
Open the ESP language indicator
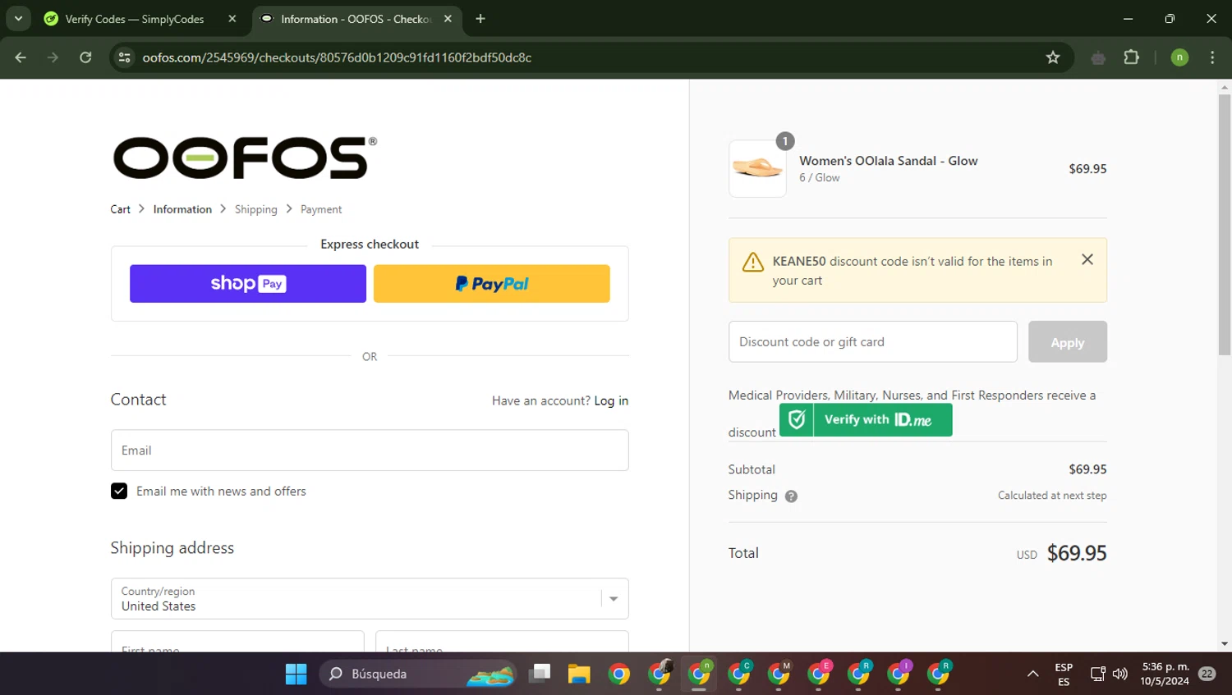[x=1064, y=674]
